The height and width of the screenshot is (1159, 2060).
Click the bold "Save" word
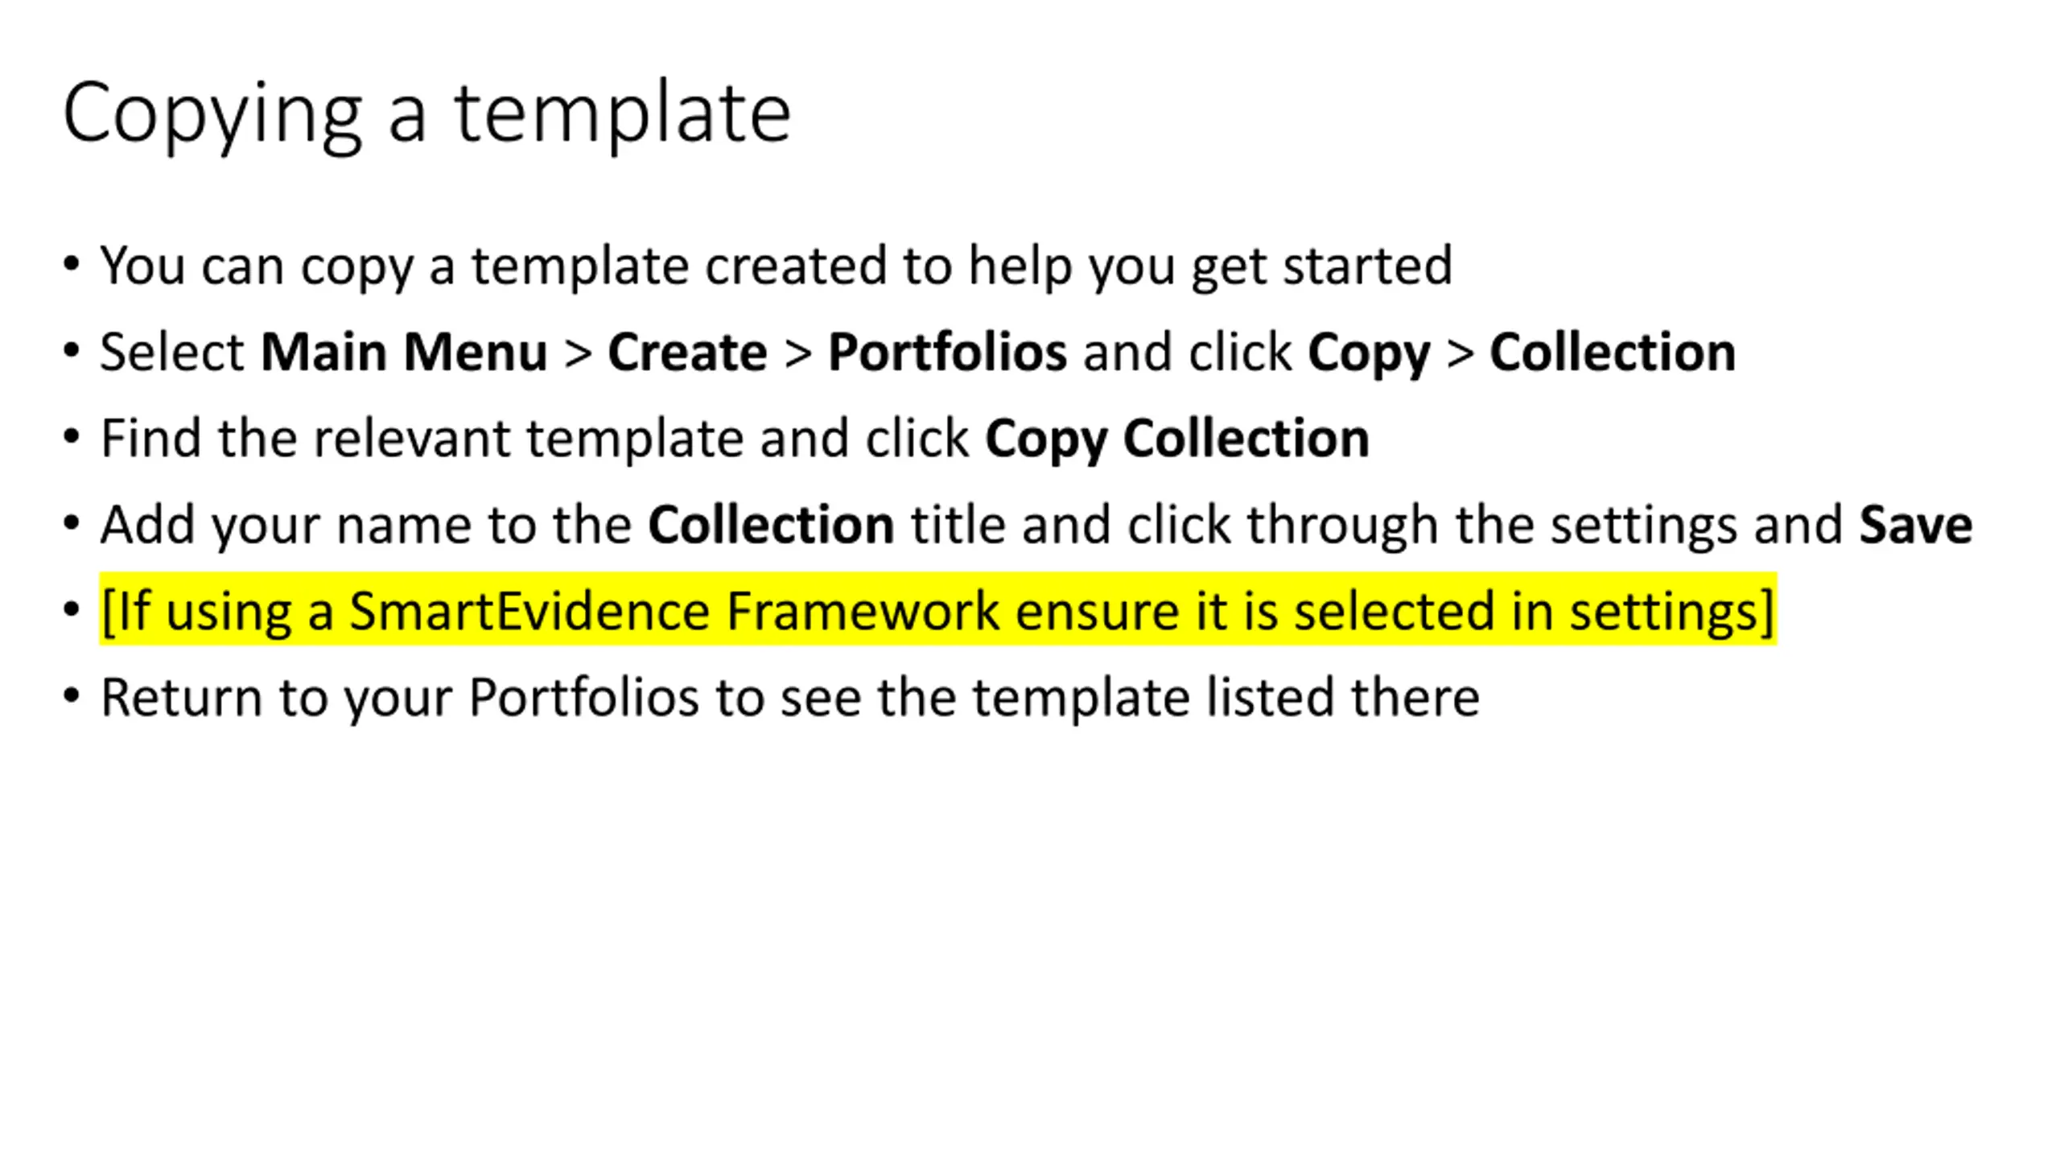point(1915,525)
